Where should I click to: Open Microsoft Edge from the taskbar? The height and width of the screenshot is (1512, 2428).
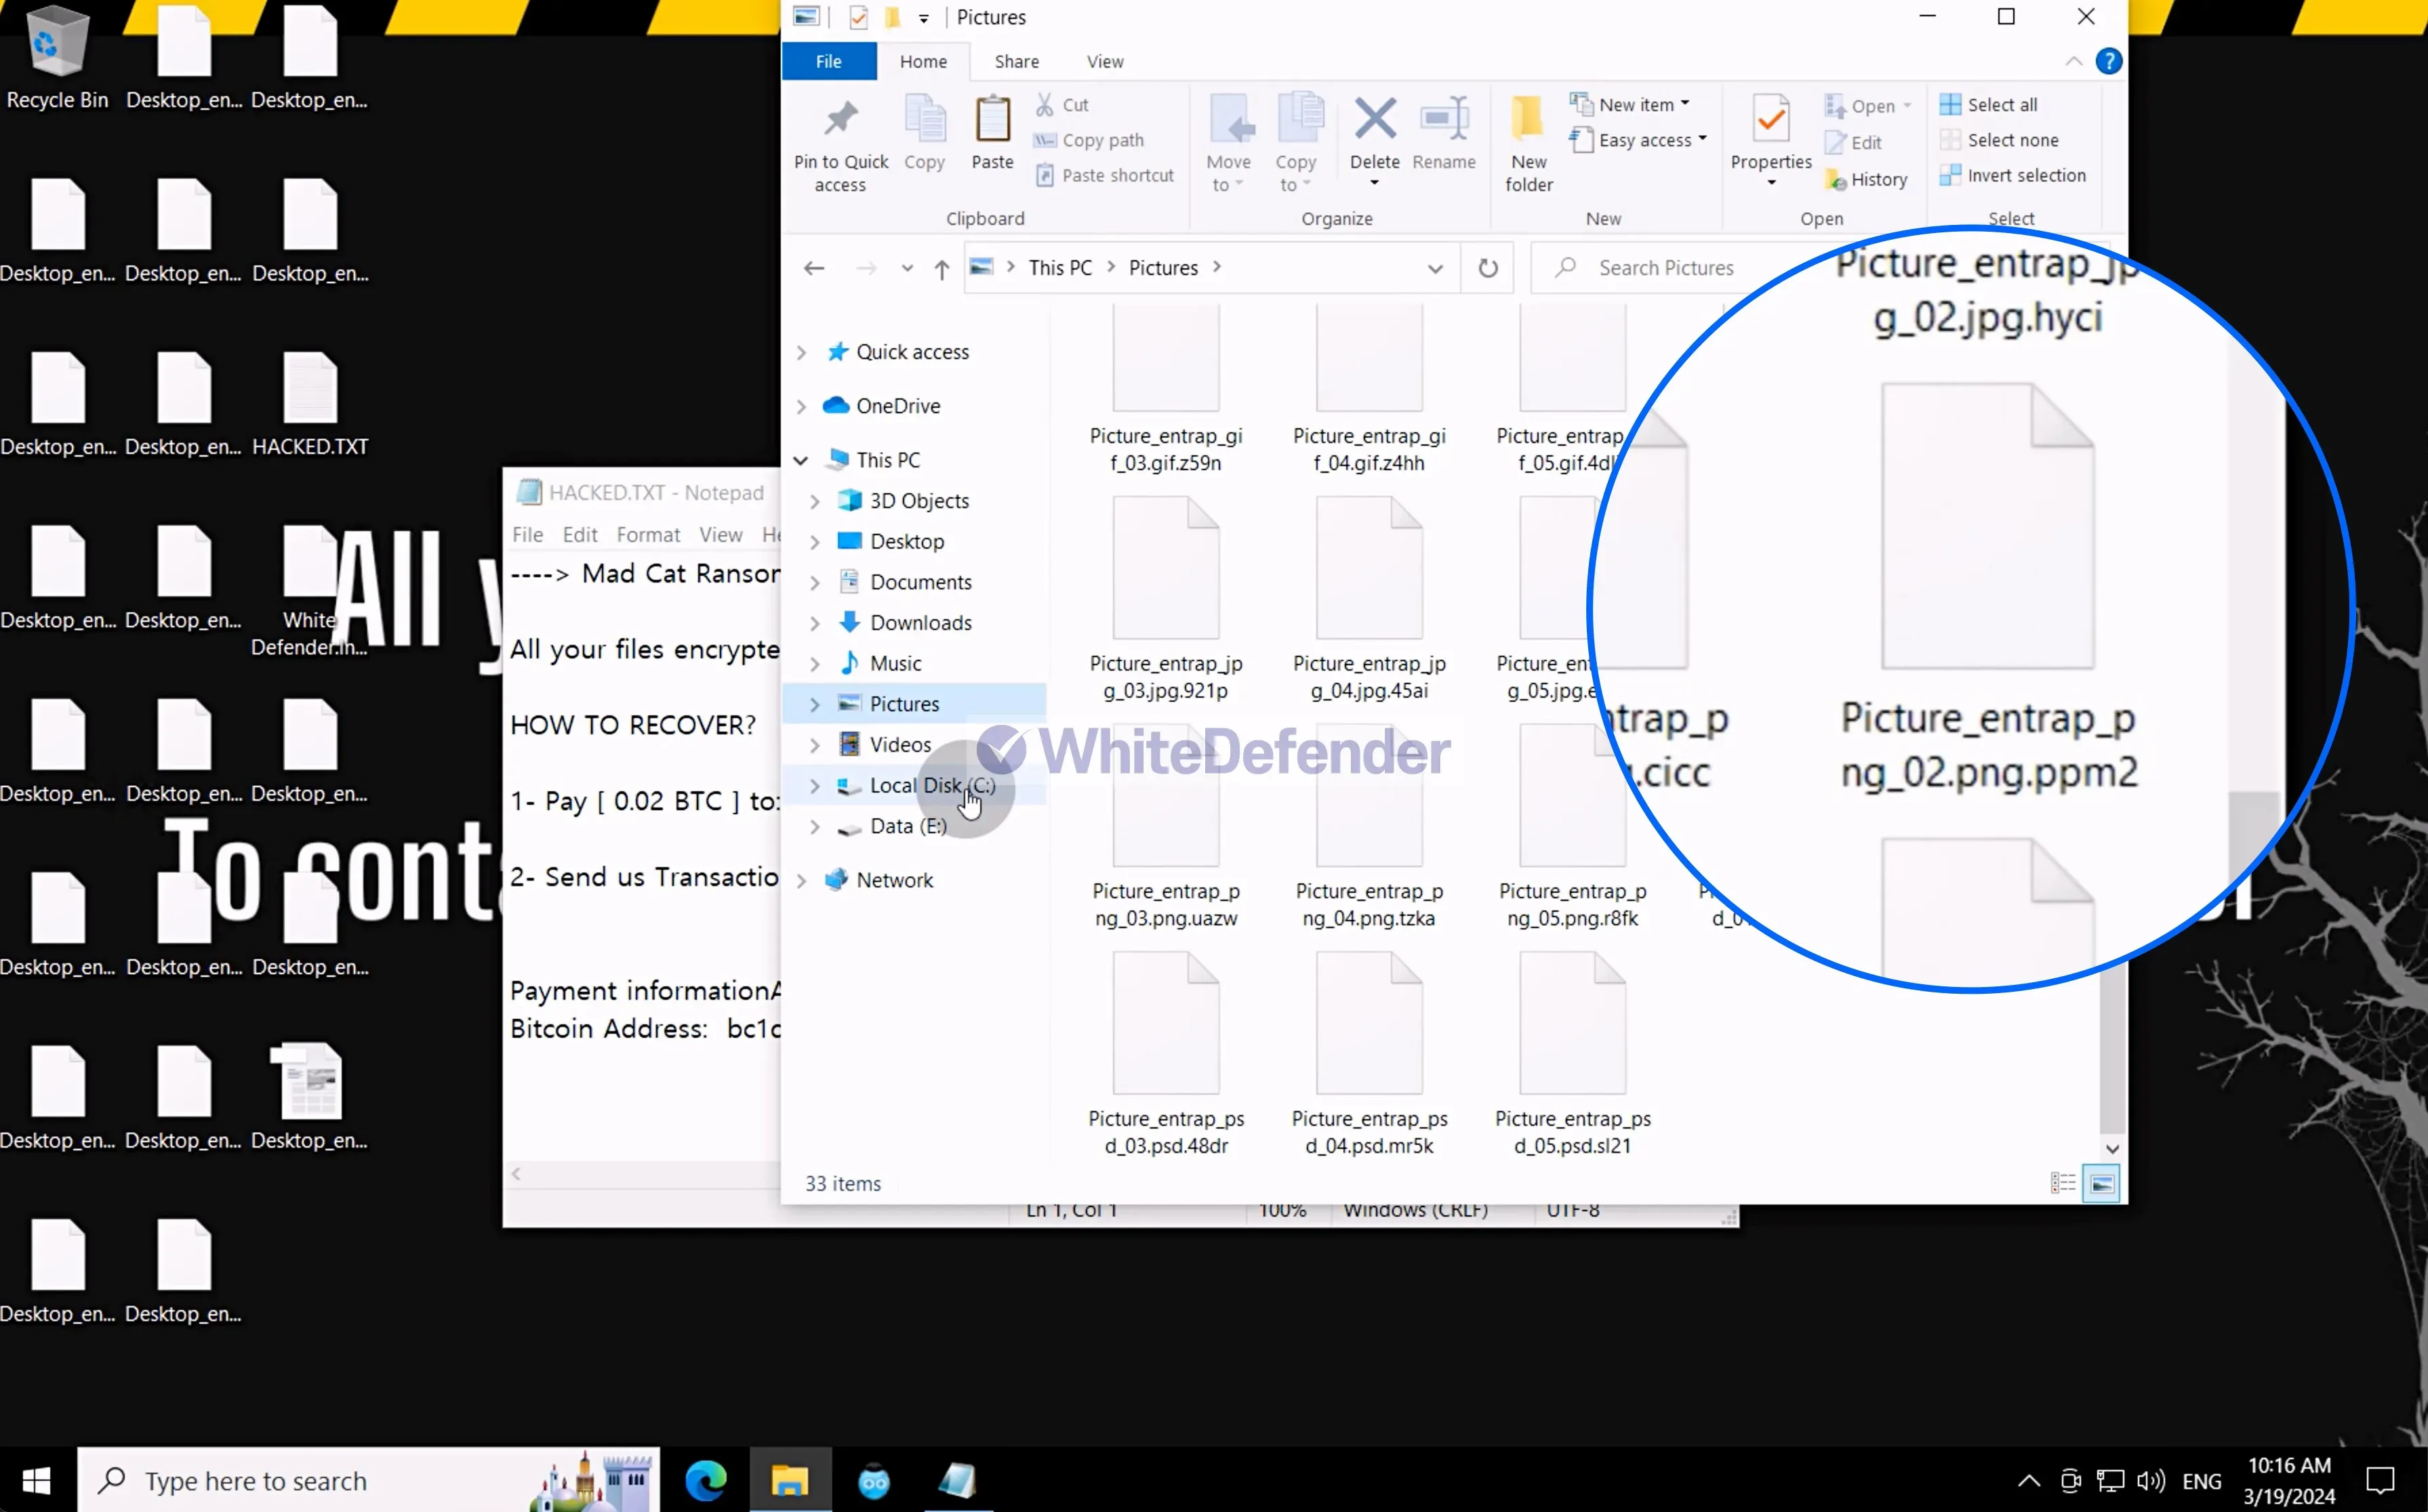706,1480
